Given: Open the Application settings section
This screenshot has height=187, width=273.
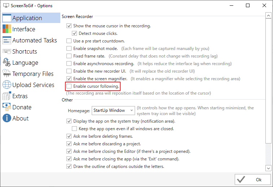Looking at the screenshot, I should tap(31, 18).
